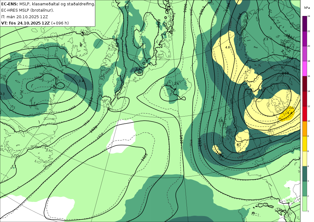Viewport: 314px width, 222px height.
Task: Click the 3.8 spread value on Greenland coast
Action: point(138,69)
